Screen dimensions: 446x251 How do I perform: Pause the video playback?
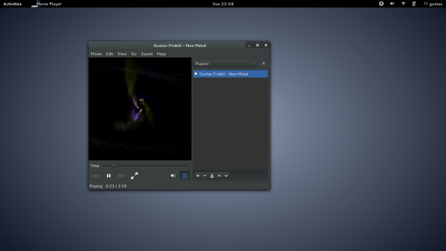tap(108, 176)
